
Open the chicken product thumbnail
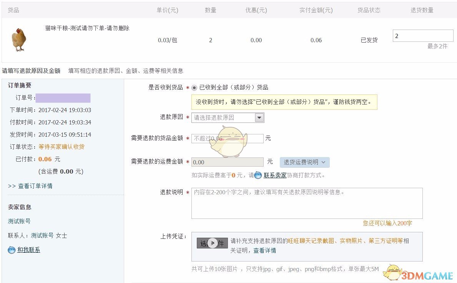click(x=18, y=40)
